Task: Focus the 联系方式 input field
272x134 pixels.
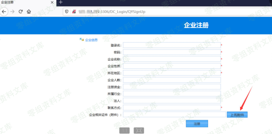Action: (172, 108)
